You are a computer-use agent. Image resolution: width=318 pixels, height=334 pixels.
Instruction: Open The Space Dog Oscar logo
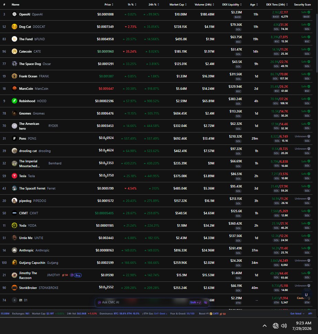[14, 64]
